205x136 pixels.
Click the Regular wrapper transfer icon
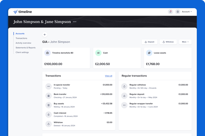pos(124,105)
